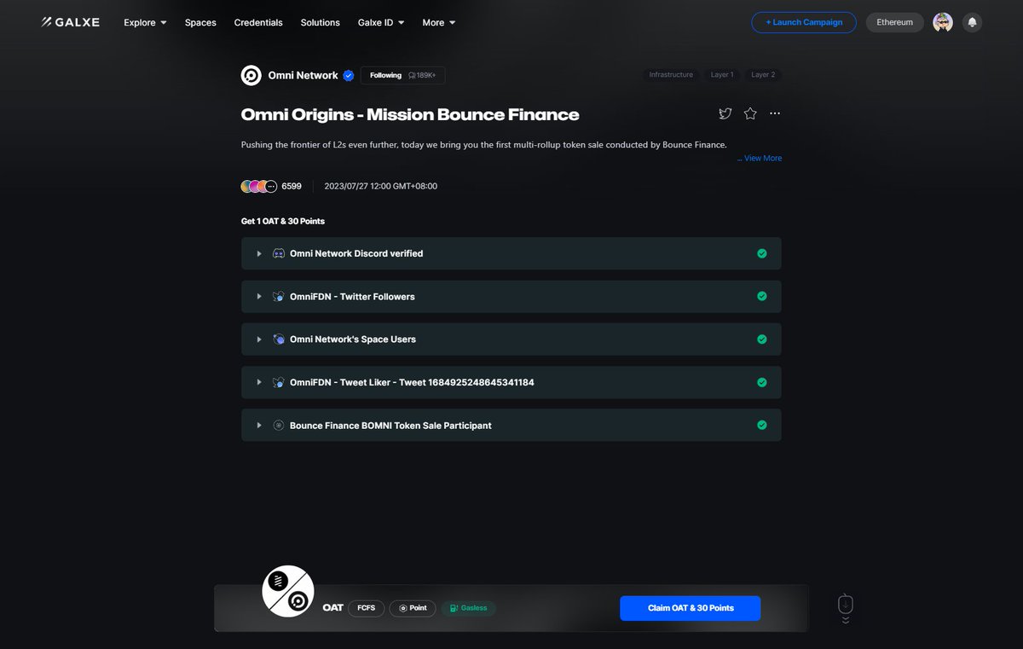
Task: Expand Omni Network Discord verified task
Action: (259, 253)
